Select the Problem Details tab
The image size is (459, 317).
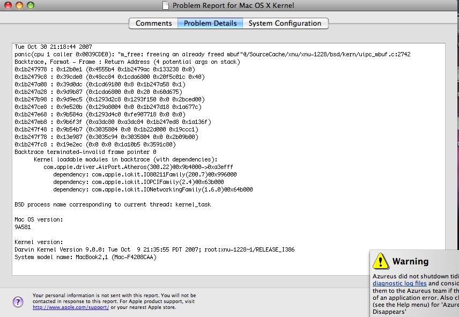[x=210, y=23]
